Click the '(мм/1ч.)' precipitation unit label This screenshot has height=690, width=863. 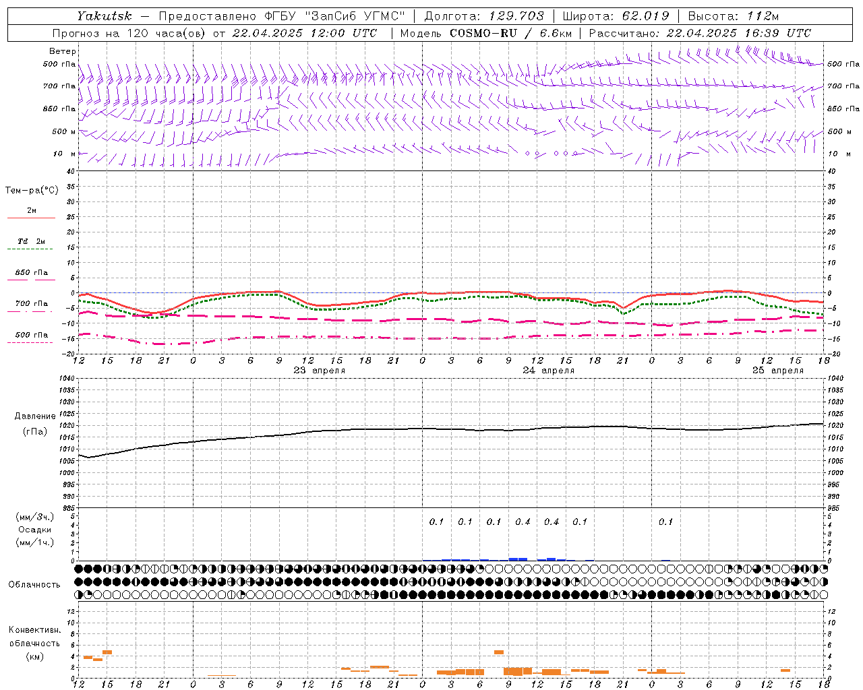click(35, 542)
